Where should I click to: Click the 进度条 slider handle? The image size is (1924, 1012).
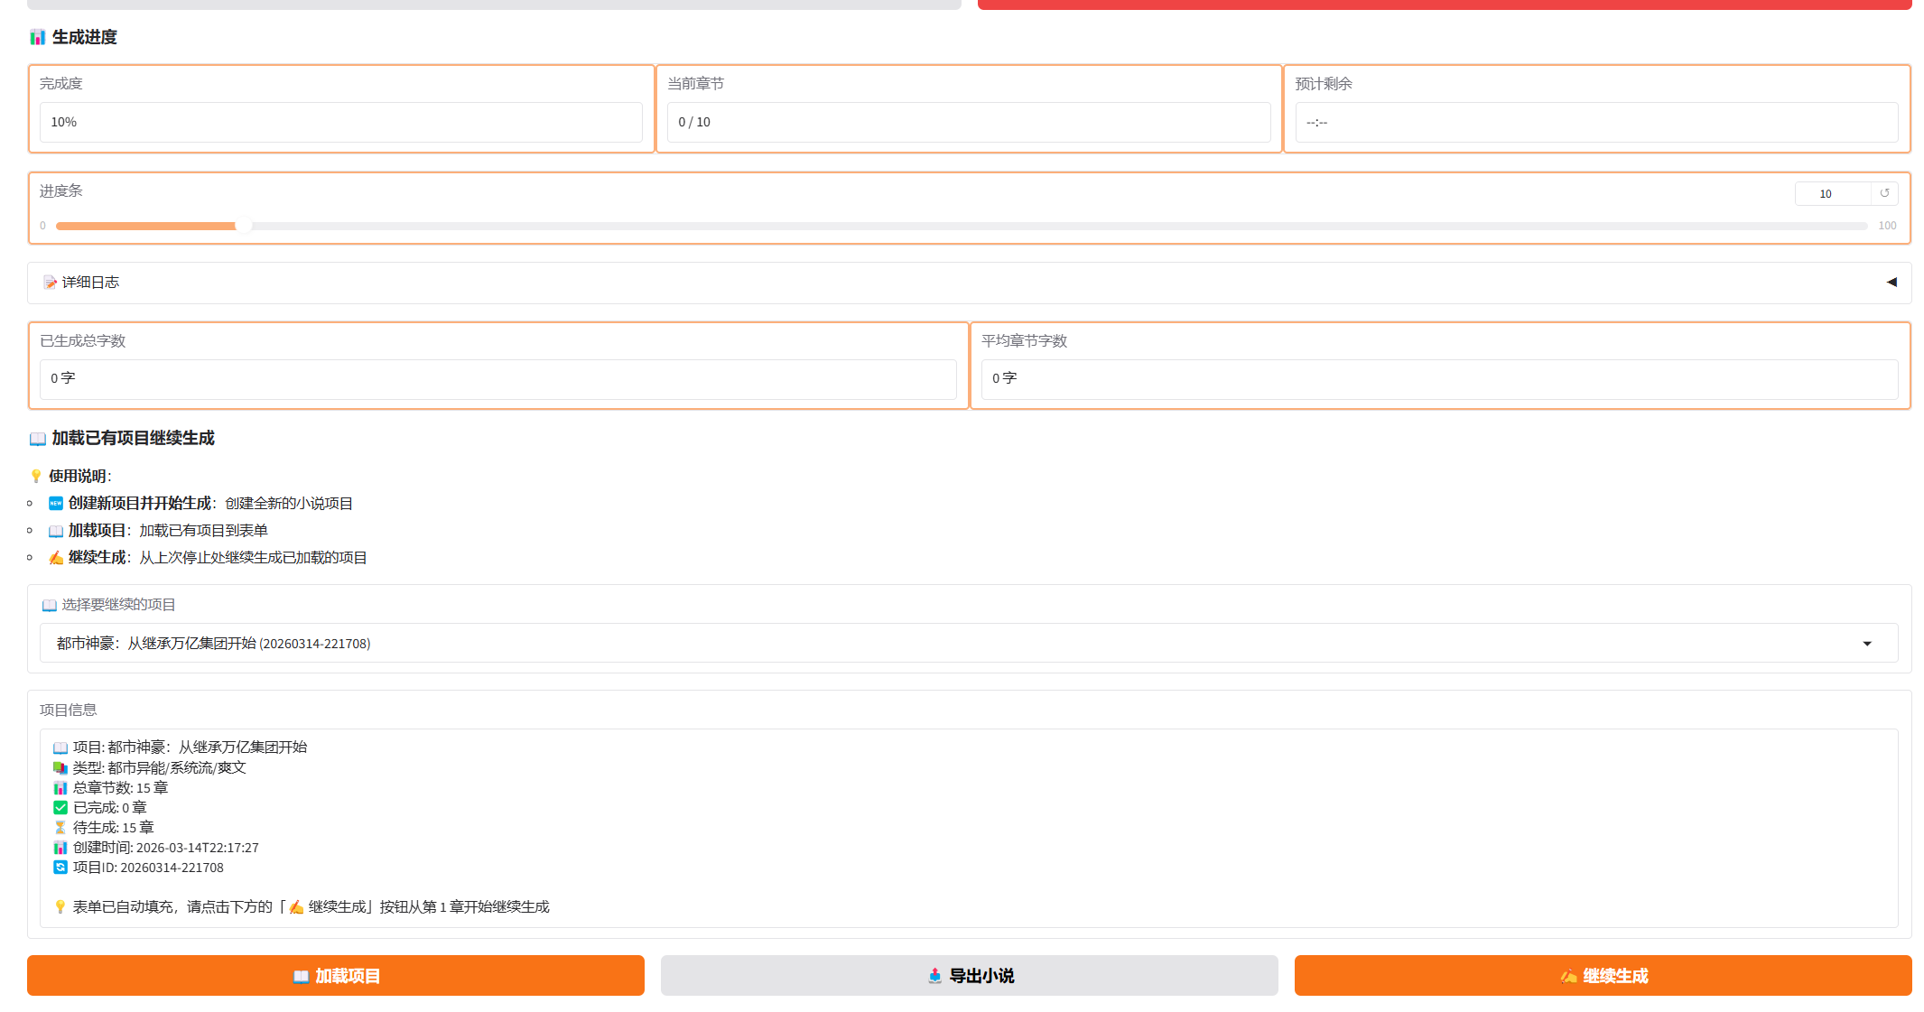(x=243, y=226)
